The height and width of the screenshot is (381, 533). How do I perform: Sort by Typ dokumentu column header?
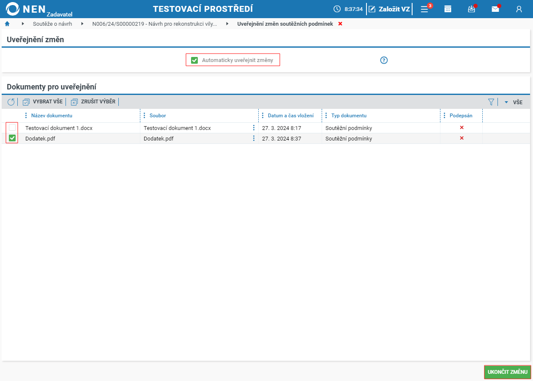click(x=349, y=116)
